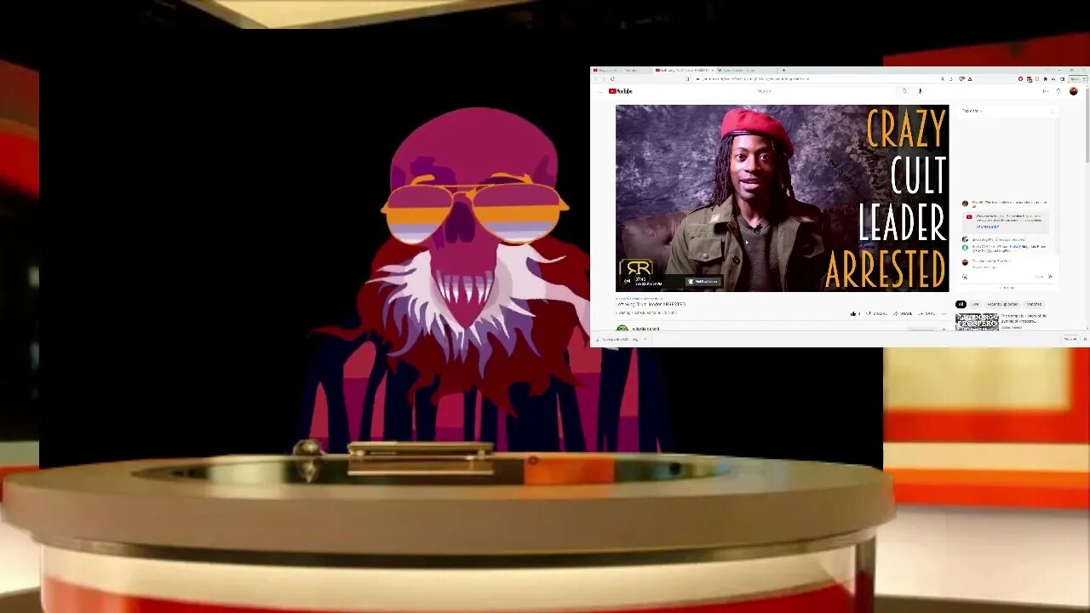Open the emoji picker in live chat
Viewport: 1090px width, 613px height.
pyautogui.click(x=965, y=277)
